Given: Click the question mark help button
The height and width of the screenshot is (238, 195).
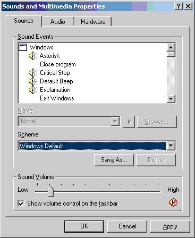Looking at the screenshot, I should pos(179,6).
